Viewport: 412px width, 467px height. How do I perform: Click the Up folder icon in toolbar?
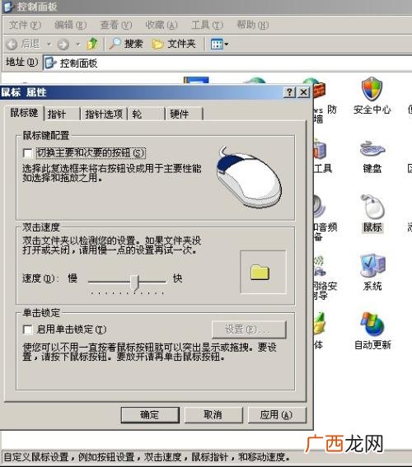tap(92, 44)
